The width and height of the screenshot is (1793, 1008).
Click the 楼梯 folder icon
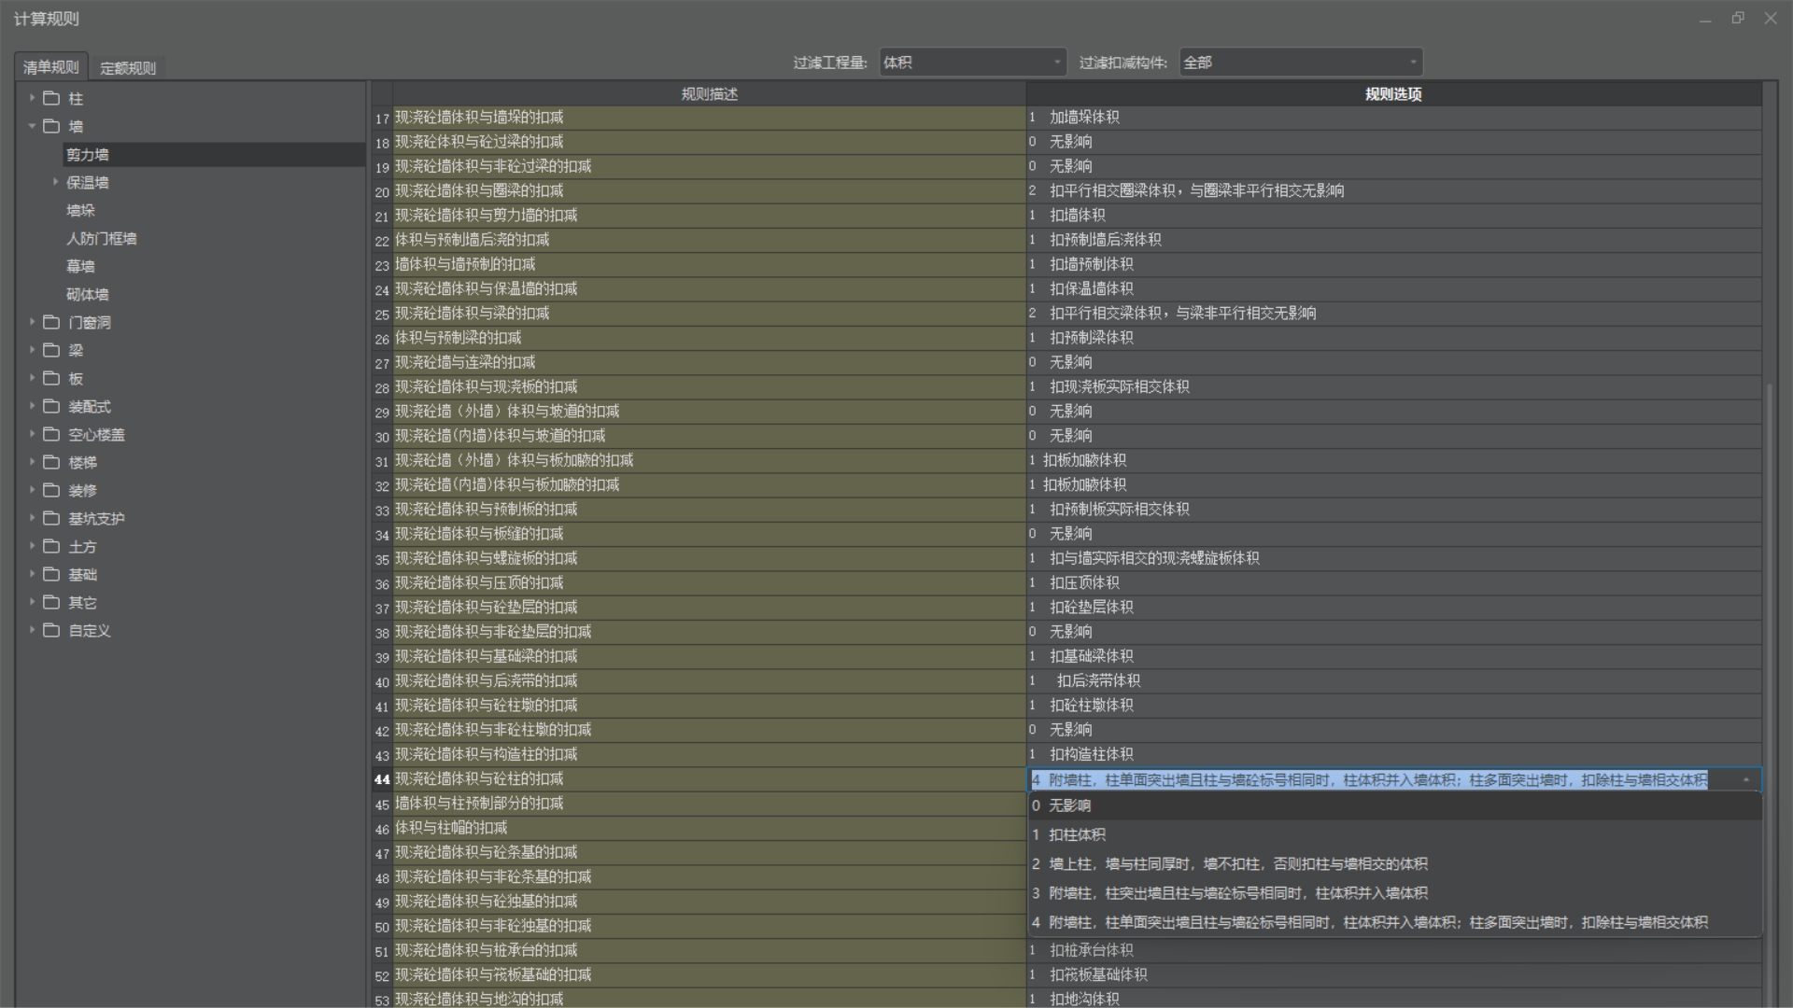pos(51,462)
